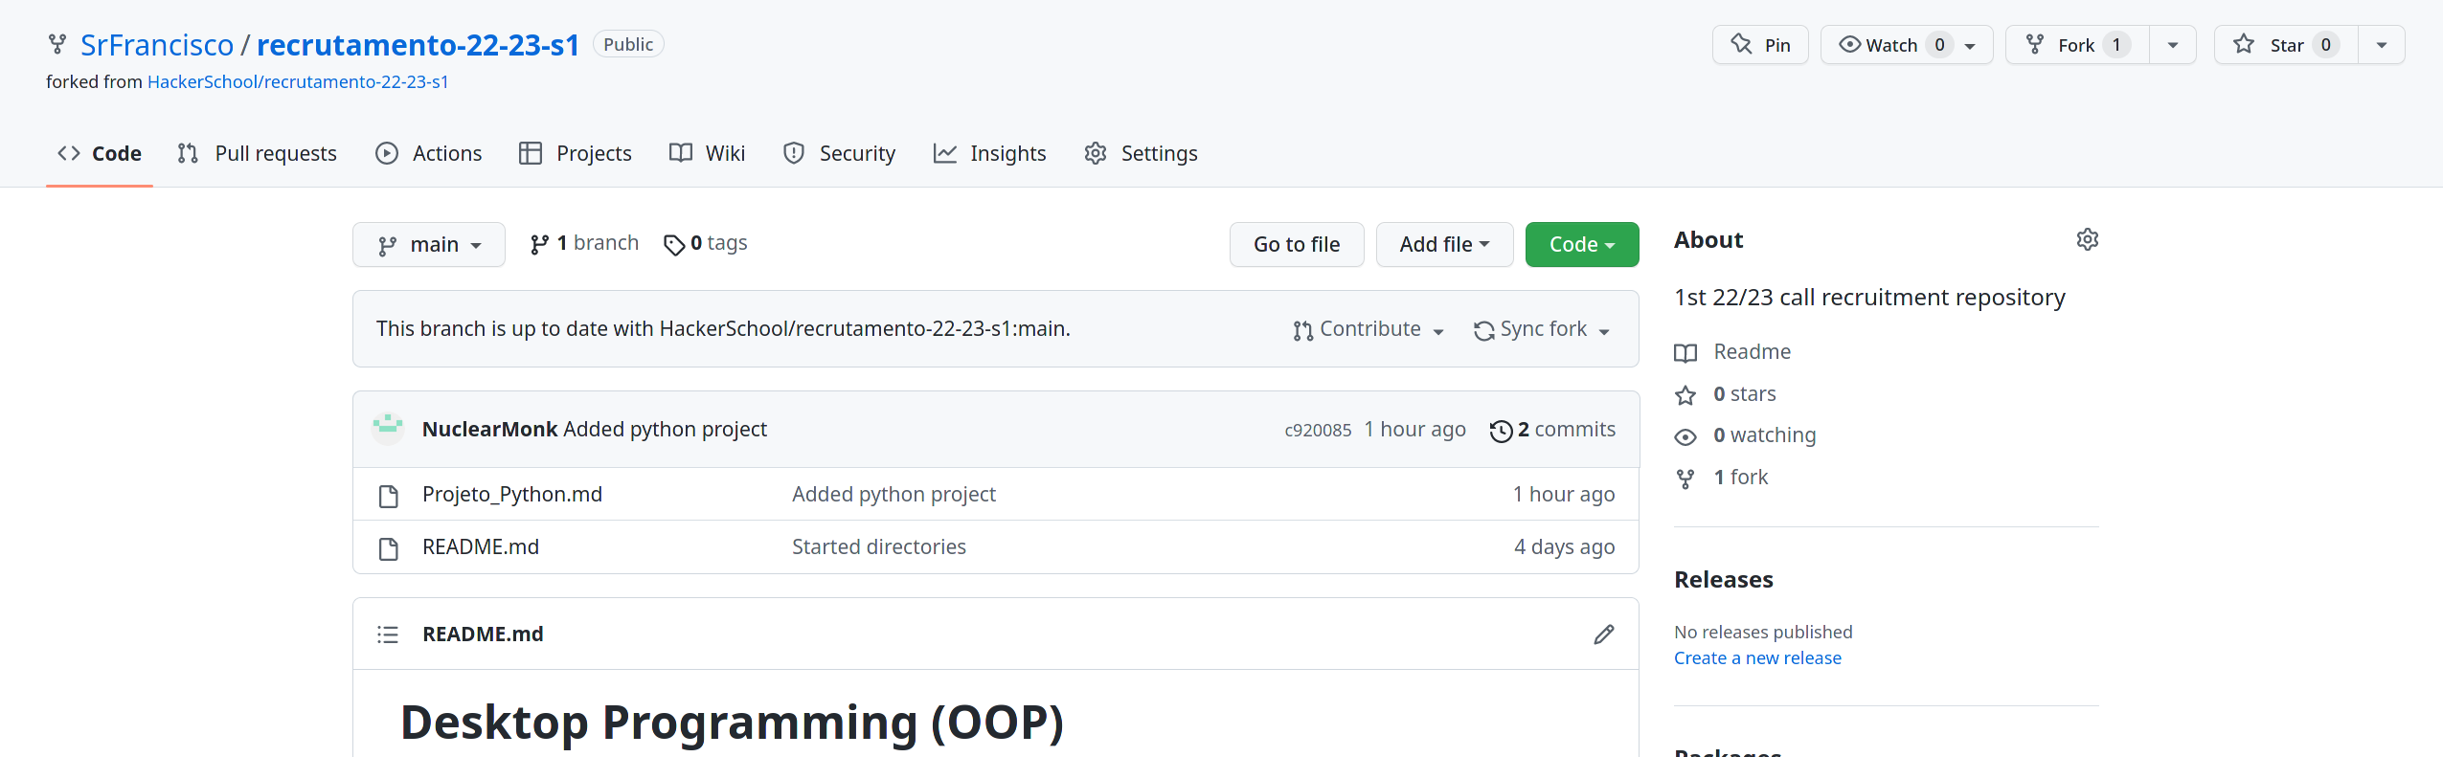The width and height of the screenshot is (2443, 757).
Task: Open the Sync fork dropdown
Action: coord(1542,329)
